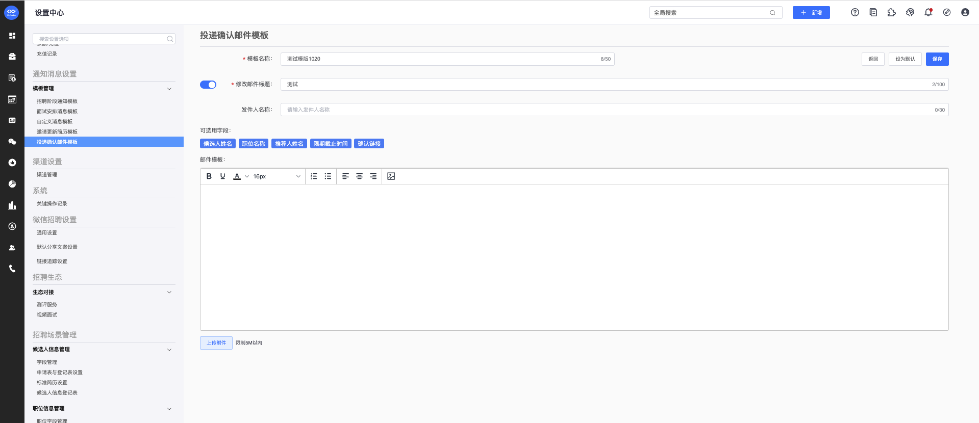979x423 pixels.
Task: Open 链接追踪设置 in sidebar
Action: tap(52, 261)
